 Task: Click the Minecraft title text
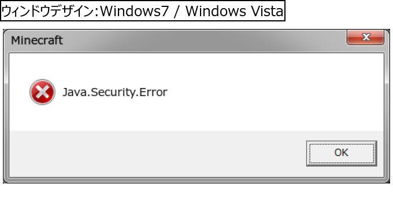(37, 41)
